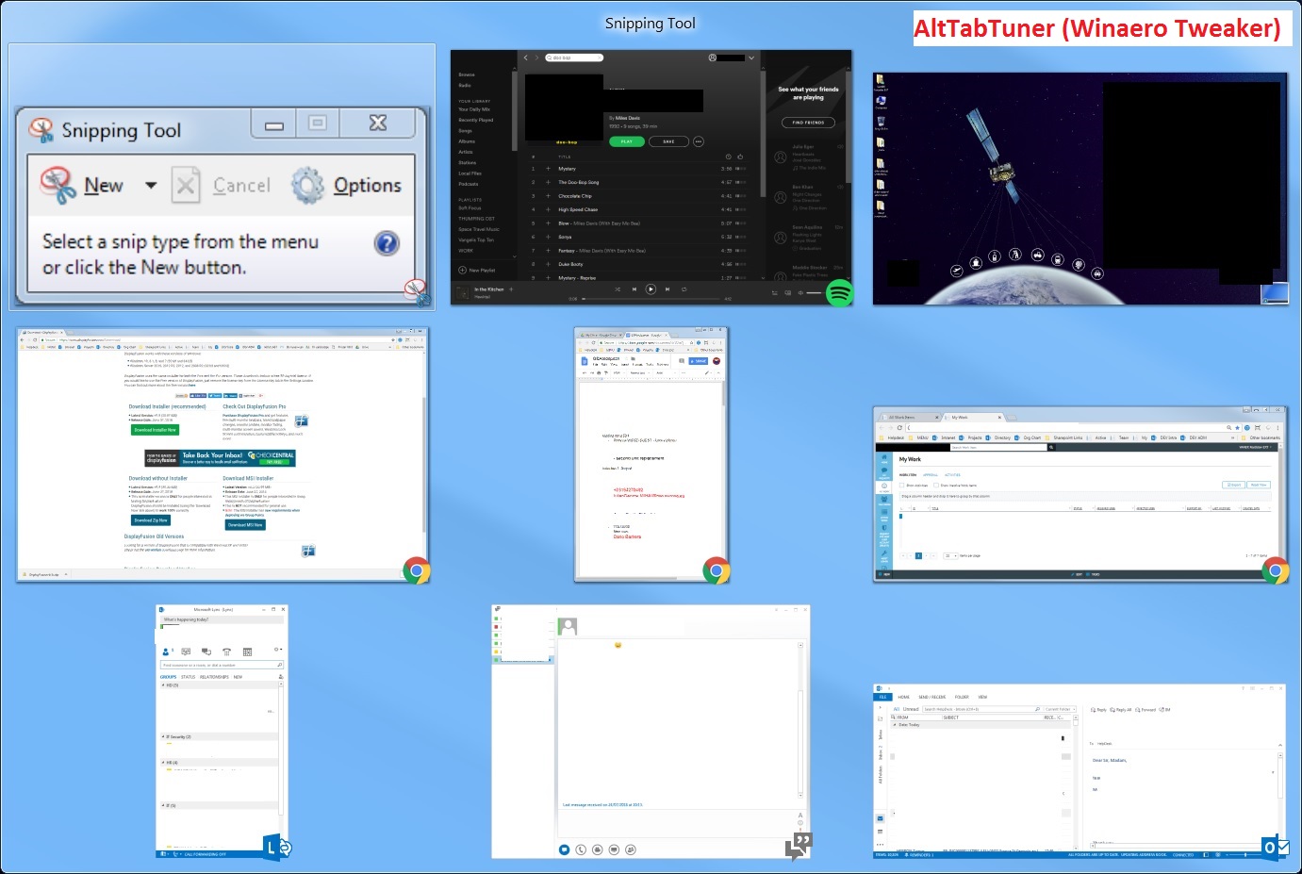
Task: Add the track Mystery with its plus icon
Action: [x=548, y=169]
